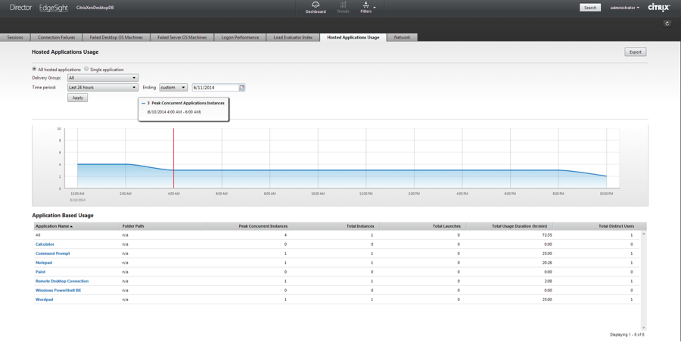Open the calendar date picker icon

242,88
